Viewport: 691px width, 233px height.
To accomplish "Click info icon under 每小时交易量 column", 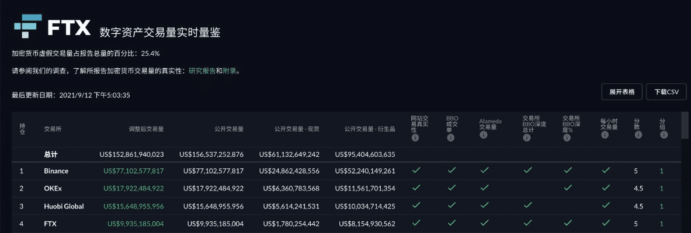I will tap(605, 135).
